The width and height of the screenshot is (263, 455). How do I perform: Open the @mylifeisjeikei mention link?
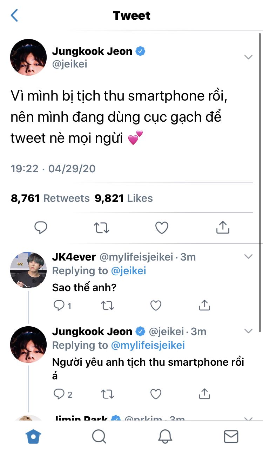point(148,345)
